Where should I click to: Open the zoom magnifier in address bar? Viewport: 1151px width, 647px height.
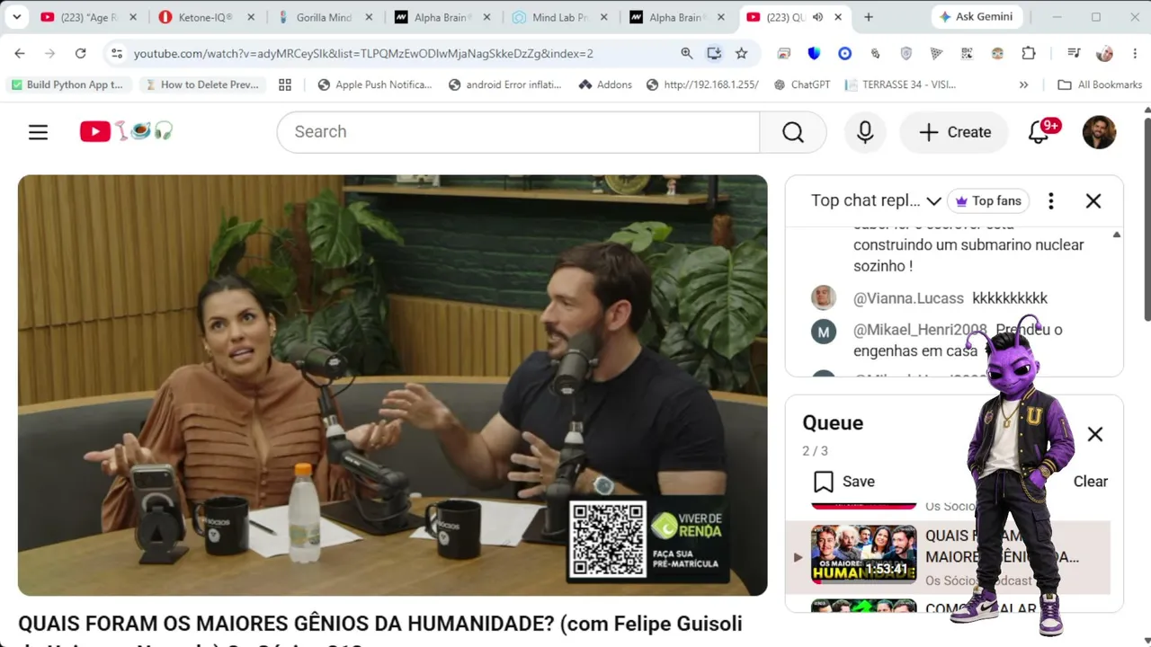click(687, 54)
